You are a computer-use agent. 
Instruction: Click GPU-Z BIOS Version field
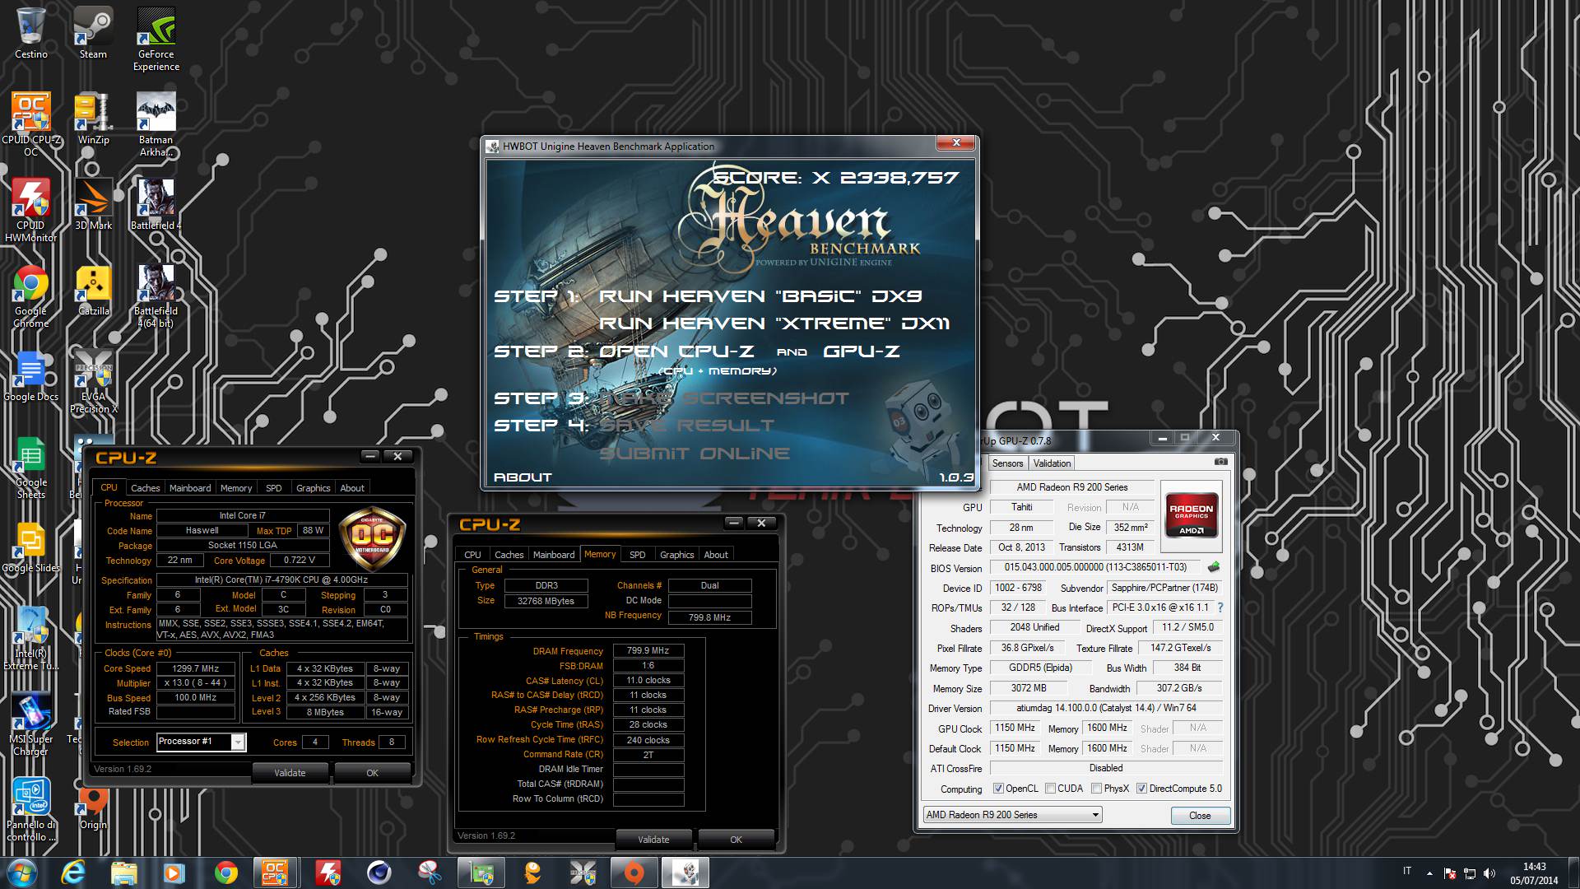click(1095, 567)
